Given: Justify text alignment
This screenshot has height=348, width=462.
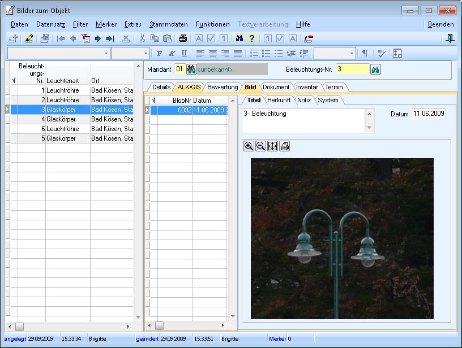Looking at the screenshot, I should (237, 53).
